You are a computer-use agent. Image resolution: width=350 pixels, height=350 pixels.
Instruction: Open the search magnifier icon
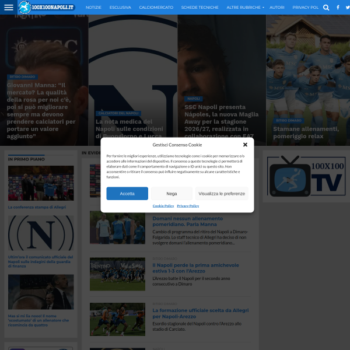[x=326, y=8]
